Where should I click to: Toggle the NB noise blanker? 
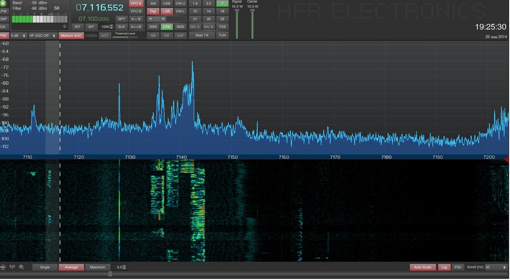click(153, 35)
